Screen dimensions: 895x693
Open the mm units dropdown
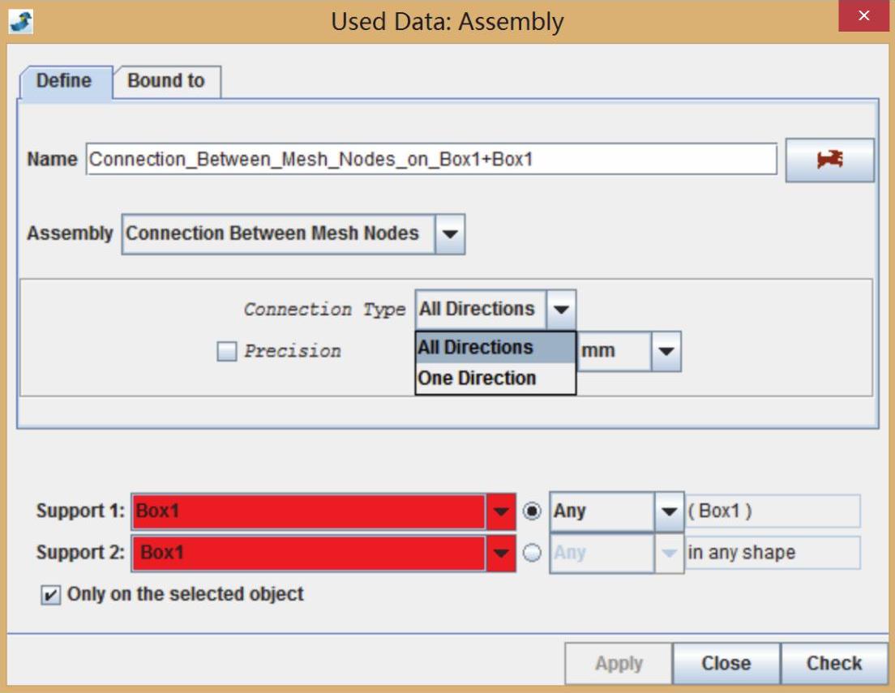tap(666, 351)
